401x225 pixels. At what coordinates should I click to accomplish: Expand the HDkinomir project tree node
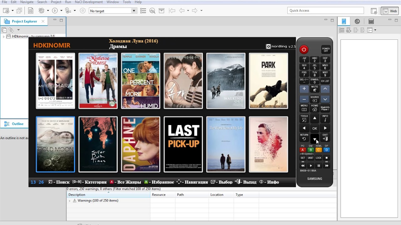point(4,37)
